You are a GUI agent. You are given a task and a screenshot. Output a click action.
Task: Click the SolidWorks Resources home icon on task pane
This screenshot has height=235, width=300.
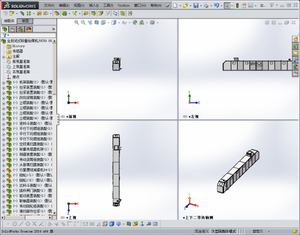[x=295, y=39]
